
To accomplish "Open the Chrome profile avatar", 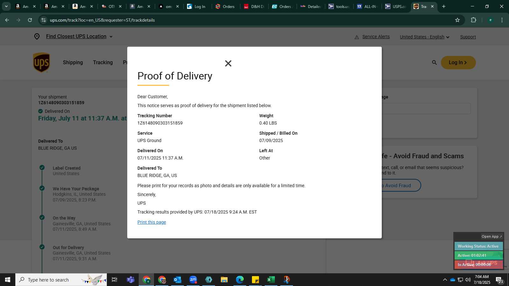I will pyautogui.click(x=490, y=20).
